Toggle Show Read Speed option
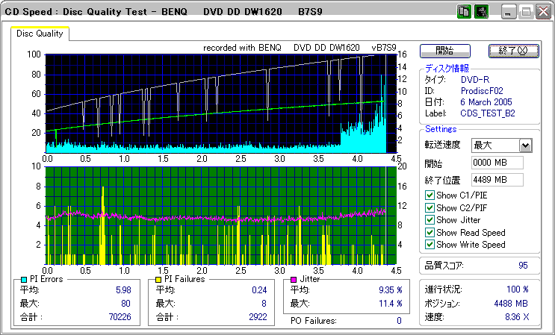The height and width of the screenshot is (335, 555). click(x=430, y=232)
